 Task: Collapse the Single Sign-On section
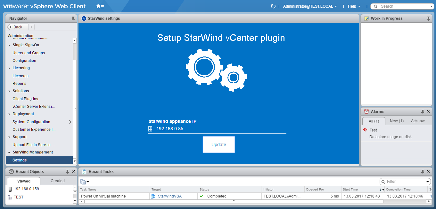[9, 45]
